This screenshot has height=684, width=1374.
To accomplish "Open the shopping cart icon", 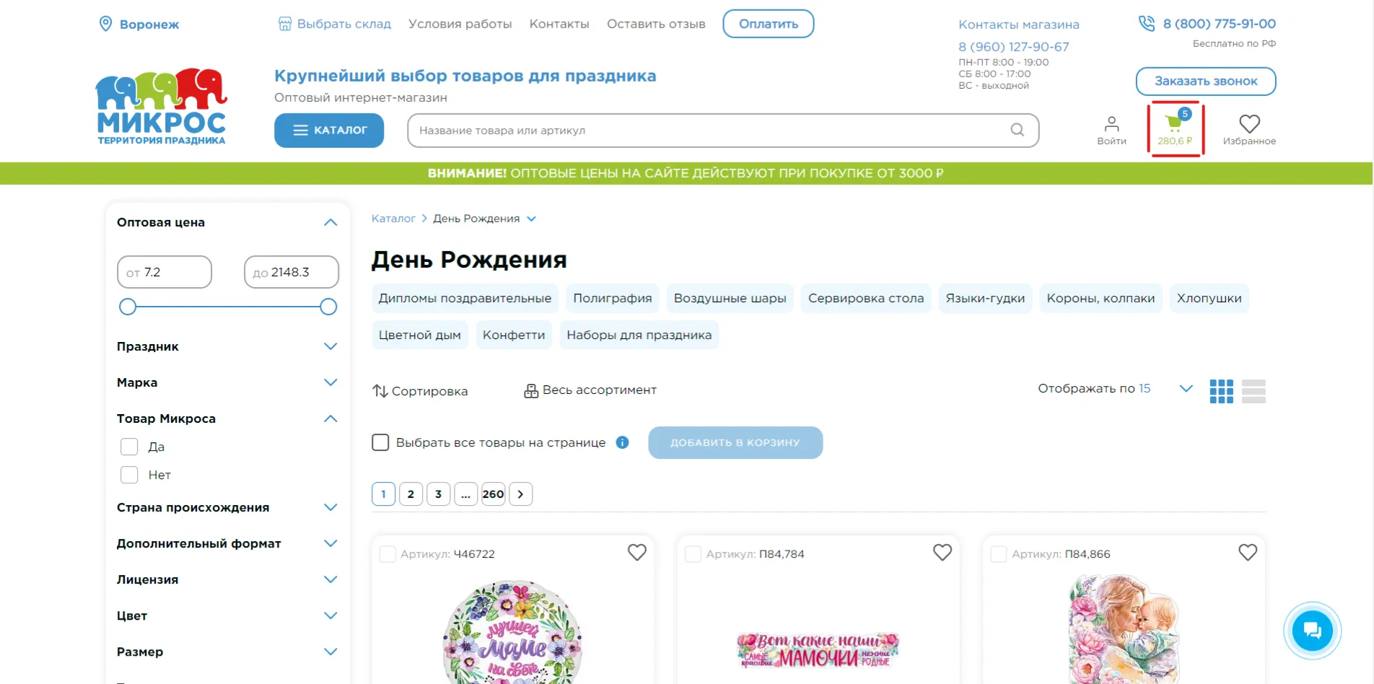I will pos(1175,123).
